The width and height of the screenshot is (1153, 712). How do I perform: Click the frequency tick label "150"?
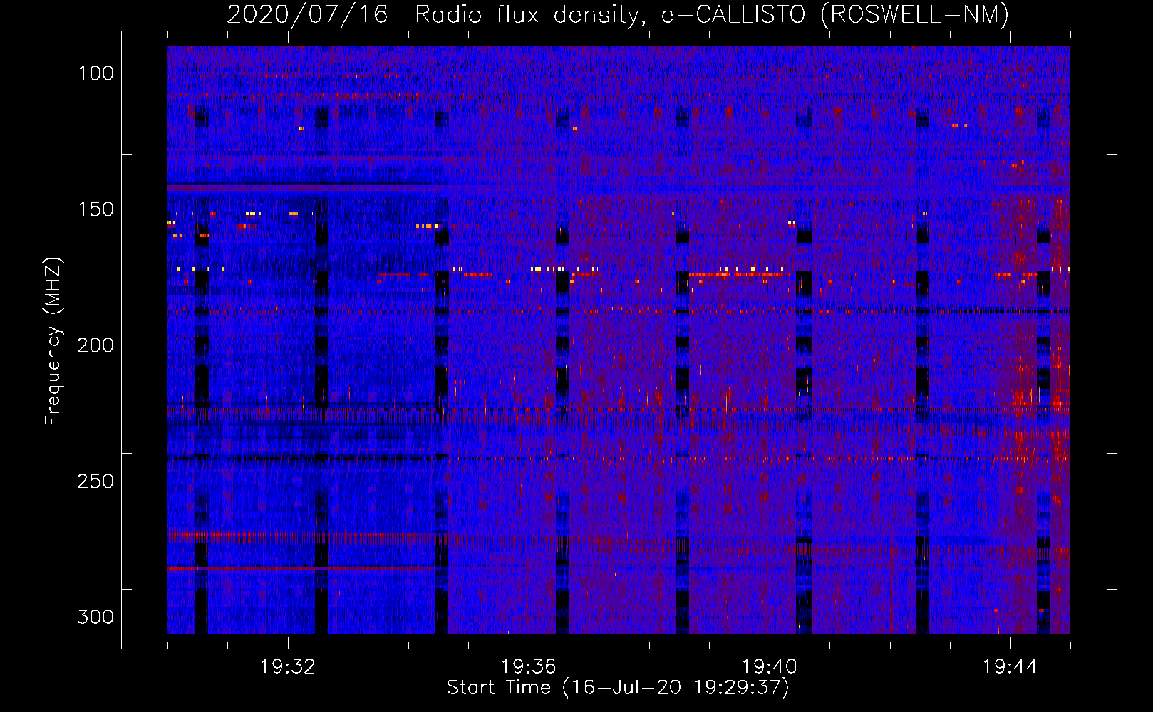coord(96,209)
